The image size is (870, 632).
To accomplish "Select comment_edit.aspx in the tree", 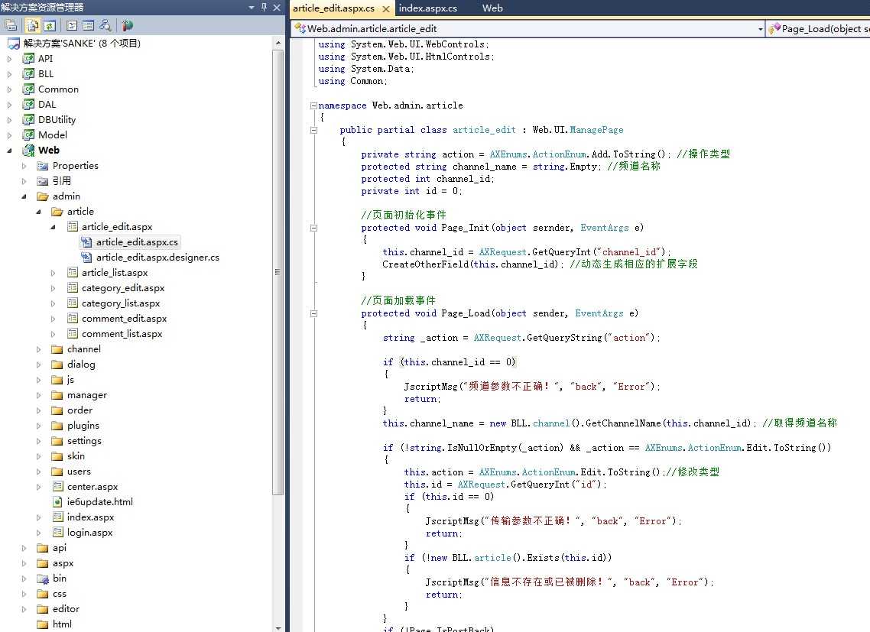I will (x=125, y=319).
